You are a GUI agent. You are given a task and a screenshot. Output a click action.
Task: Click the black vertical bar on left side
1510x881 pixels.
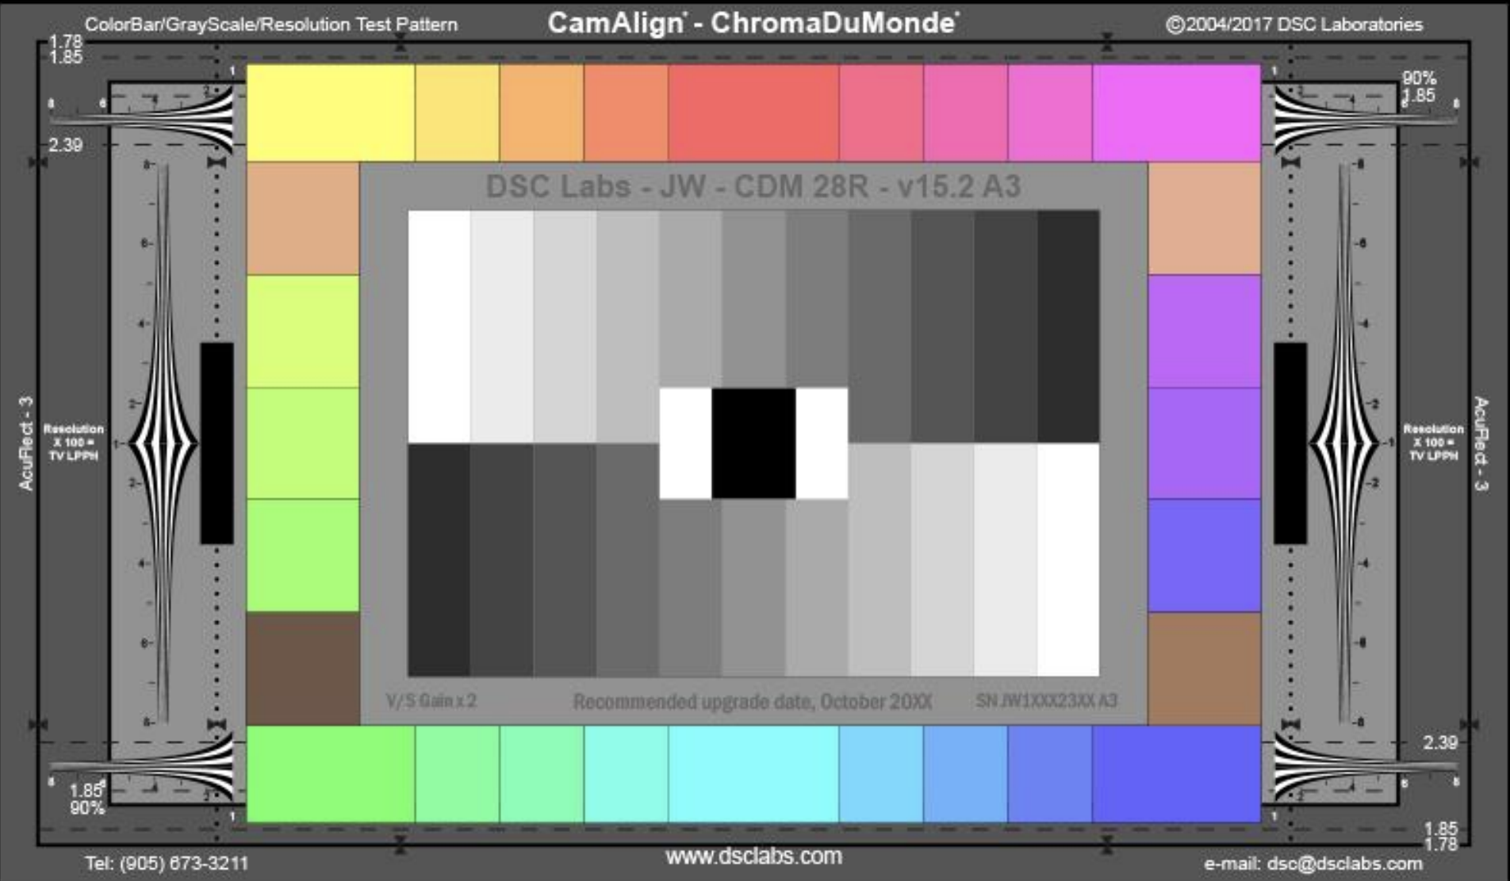tap(217, 444)
